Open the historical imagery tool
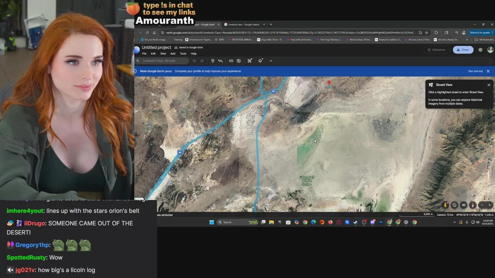The height and width of the screenshot is (278, 495). click(239, 61)
